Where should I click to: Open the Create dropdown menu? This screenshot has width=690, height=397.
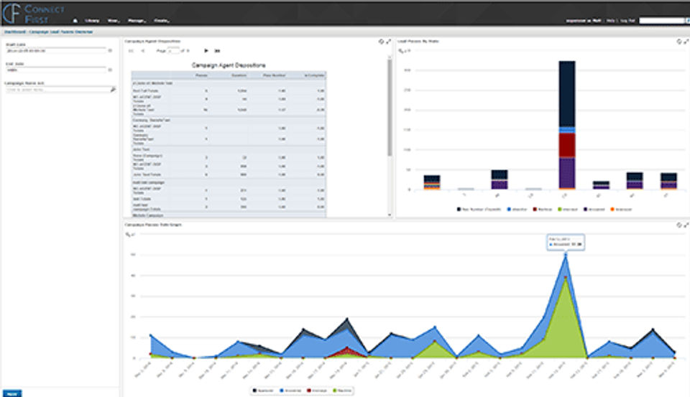[162, 21]
